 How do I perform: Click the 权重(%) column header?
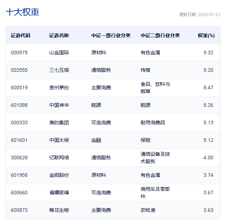pos(206,35)
